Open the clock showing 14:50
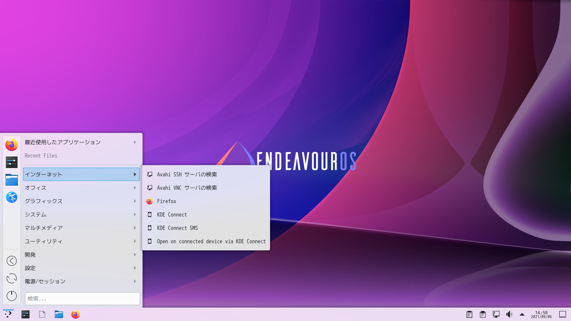571x321 pixels. point(541,314)
